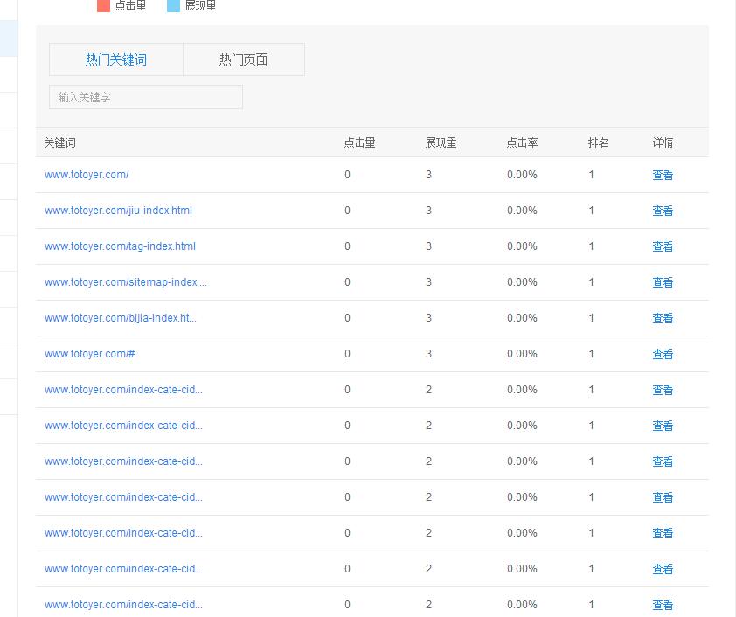Toggle the blue 展现量 legend swatch
The width and height of the screenshot is (736, 617).
[173, 6]
